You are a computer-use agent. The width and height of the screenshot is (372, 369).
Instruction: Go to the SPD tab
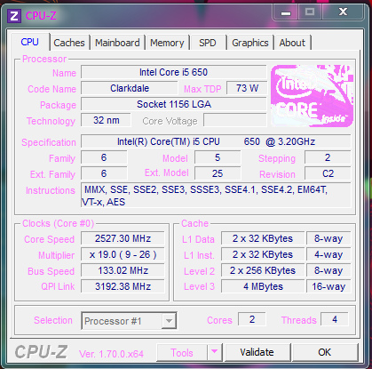coord(208,43)
